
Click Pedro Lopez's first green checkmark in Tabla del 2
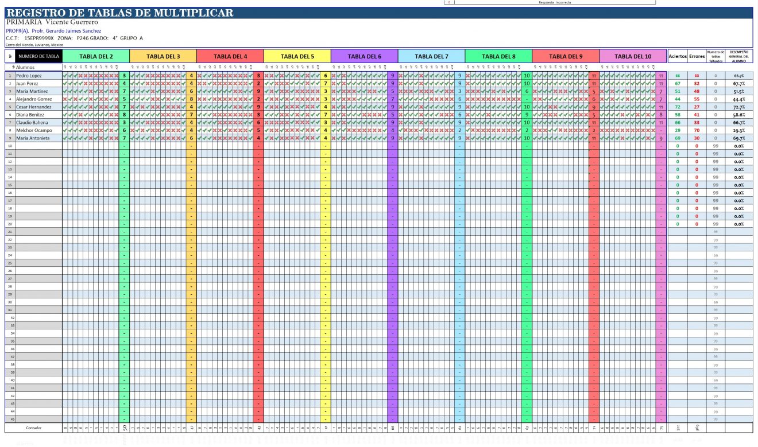[65, 75]
